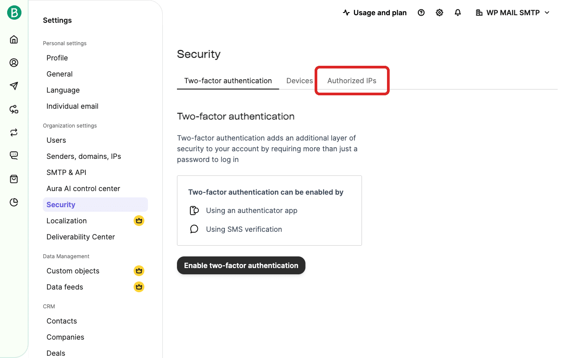The height and width of the screenshot is (358, 572).
Task: Open Conversations chat icon in rail
Action: coord(14,156)
